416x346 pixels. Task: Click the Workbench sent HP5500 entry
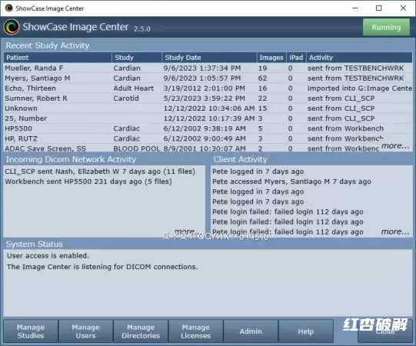click(88, 181)
